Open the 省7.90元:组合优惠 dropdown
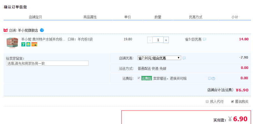Screen dimensions: 253x124 click(159, 58)
